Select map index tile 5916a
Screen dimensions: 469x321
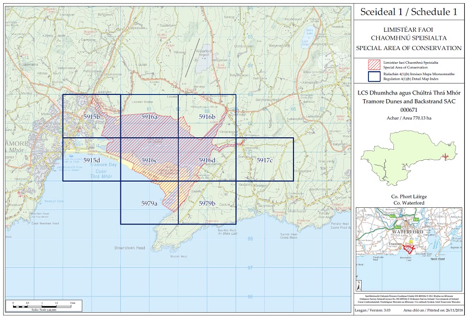pyautogui.click(x=149, y=117)
